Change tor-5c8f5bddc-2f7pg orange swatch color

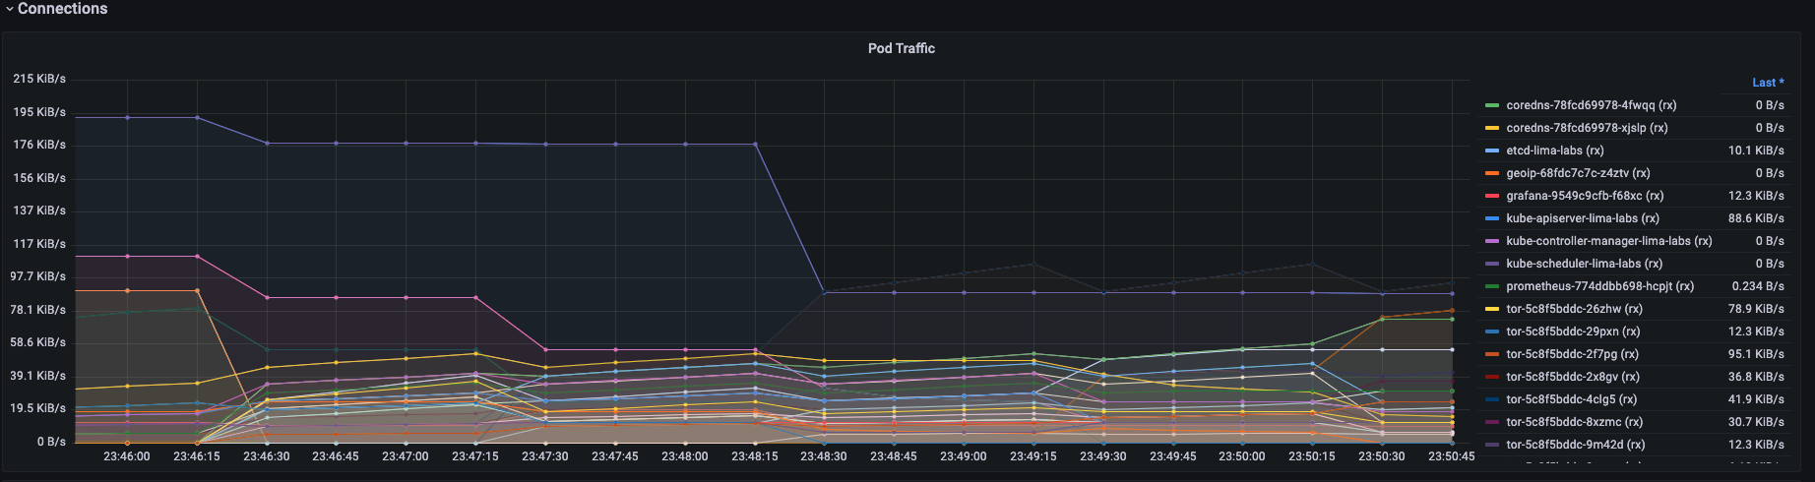(1492, 354)
